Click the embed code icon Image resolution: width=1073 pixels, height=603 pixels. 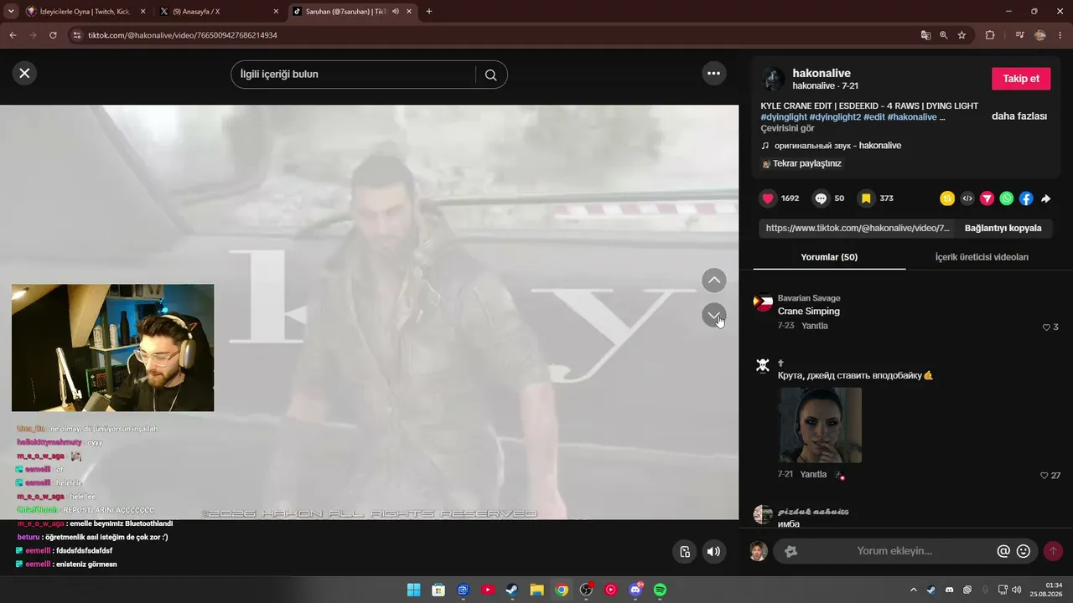coord(967,198)
